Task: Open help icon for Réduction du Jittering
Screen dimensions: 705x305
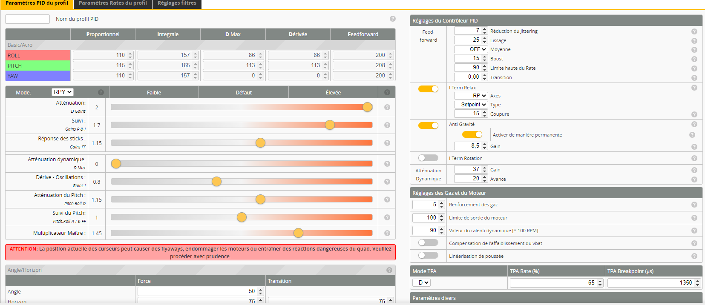Action: tap(694, 31)
